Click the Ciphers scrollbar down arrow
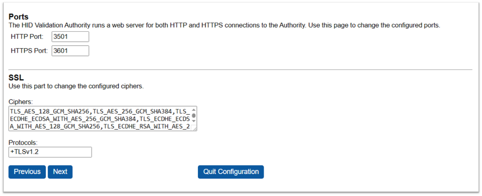Image resolution: width=482 pixels, height=196 pixels. click(x=194, y=121)
